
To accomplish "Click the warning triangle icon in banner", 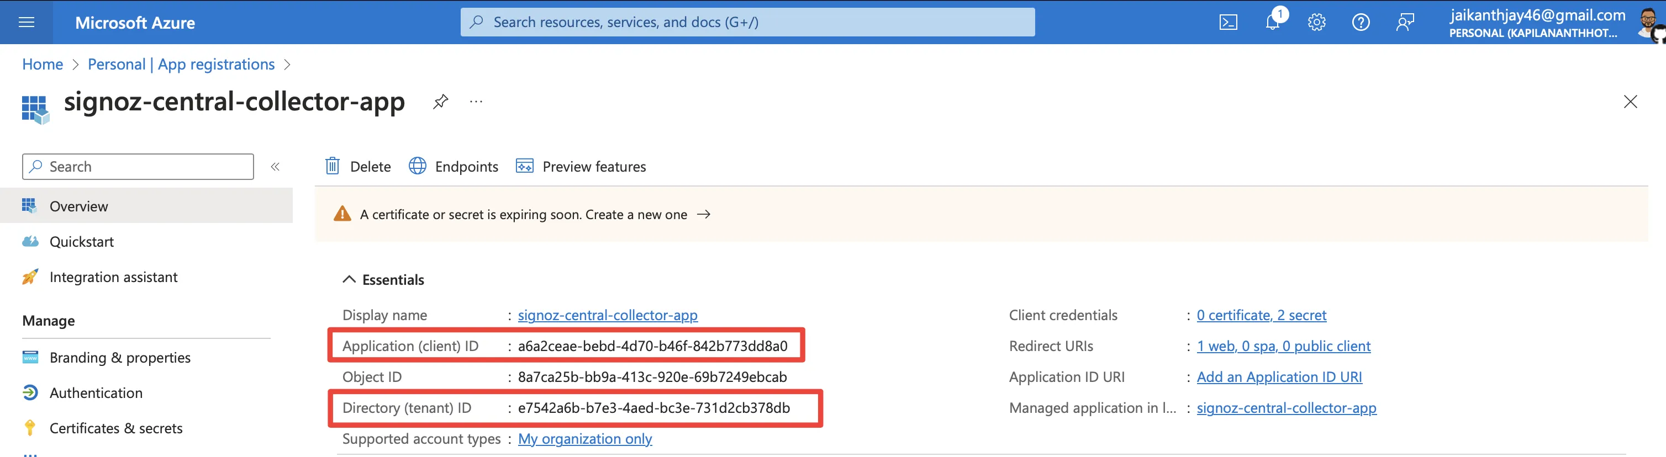I will coord(342,214).
